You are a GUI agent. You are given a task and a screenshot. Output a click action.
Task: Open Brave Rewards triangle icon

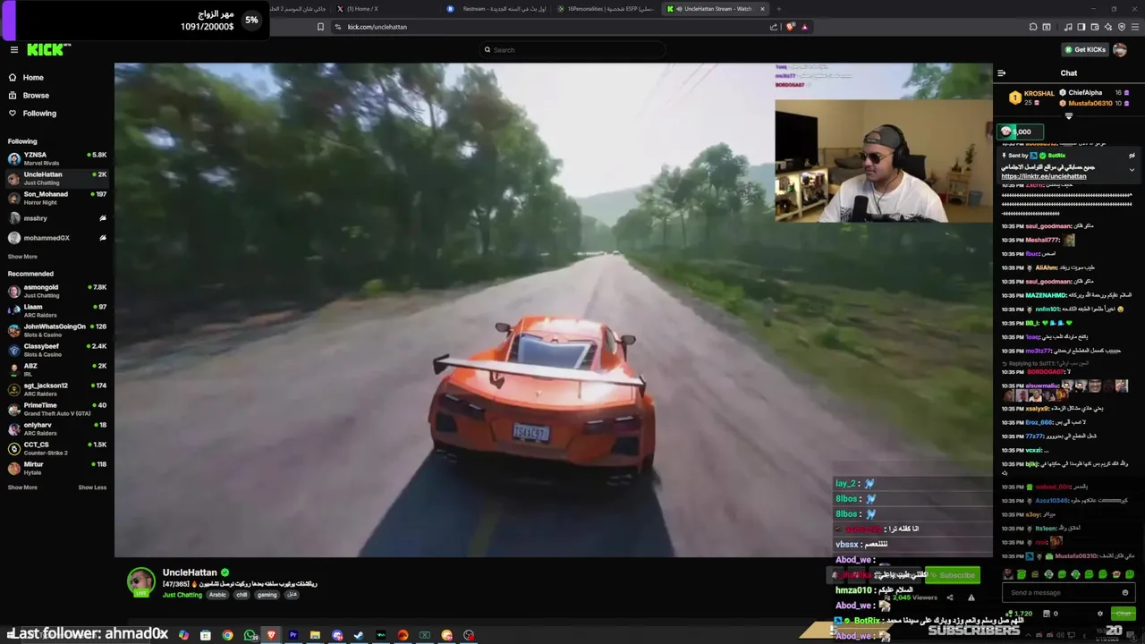click(804, 27)
